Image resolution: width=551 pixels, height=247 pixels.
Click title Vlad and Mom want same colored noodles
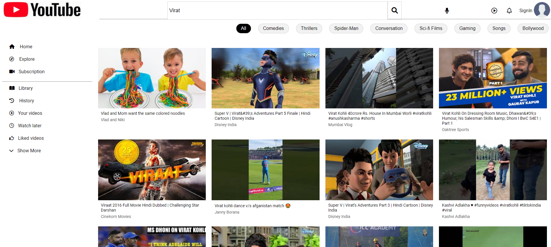[x=143, y=113]
